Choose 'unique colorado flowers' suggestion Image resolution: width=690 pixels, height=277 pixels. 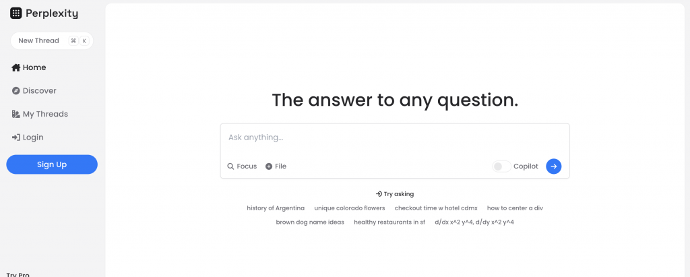click(349, 208)
